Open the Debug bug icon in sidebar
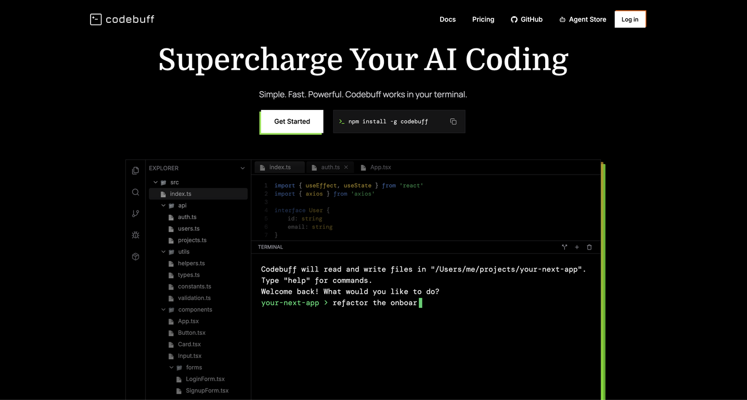 coord(136,235)
